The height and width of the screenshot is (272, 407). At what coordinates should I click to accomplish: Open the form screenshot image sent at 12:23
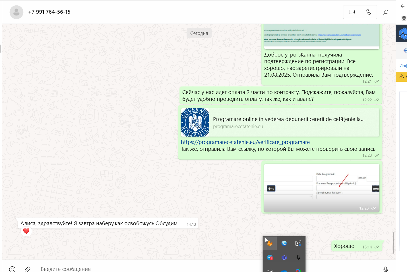(322, 188)
